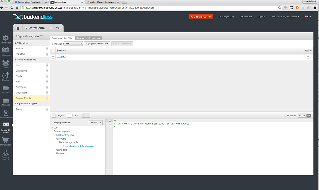
Task: Click the Bootstrap.java file icon
Action: (x=57, y=135)
